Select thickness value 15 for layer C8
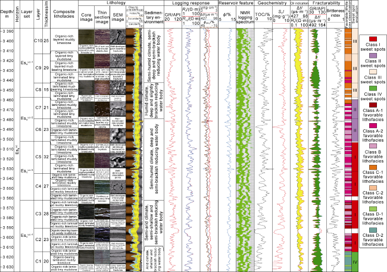The width and height of the screenshot is (387, 272). pyautogui.click(x=46, y=90)
